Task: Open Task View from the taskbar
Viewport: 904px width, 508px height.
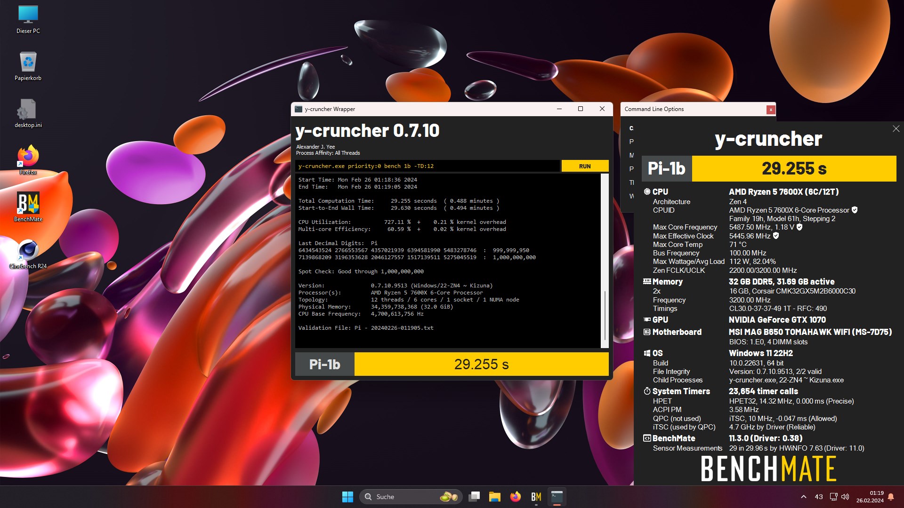Action: pos(474,497)
